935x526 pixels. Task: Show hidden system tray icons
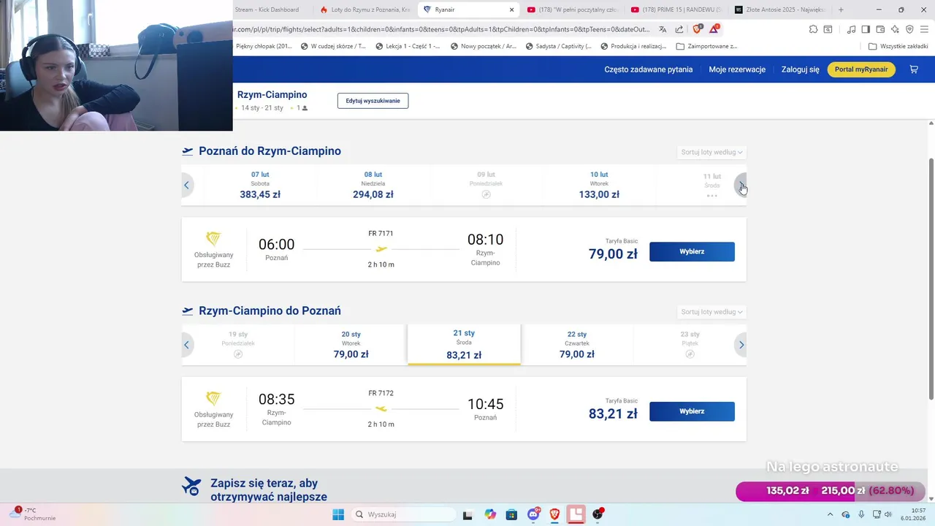[830, 514]
